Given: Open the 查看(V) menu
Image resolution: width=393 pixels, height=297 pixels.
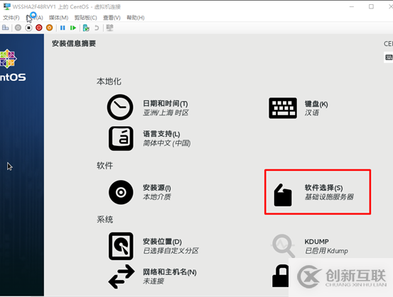Looking at the screenshot, I should tap(112, 18).
